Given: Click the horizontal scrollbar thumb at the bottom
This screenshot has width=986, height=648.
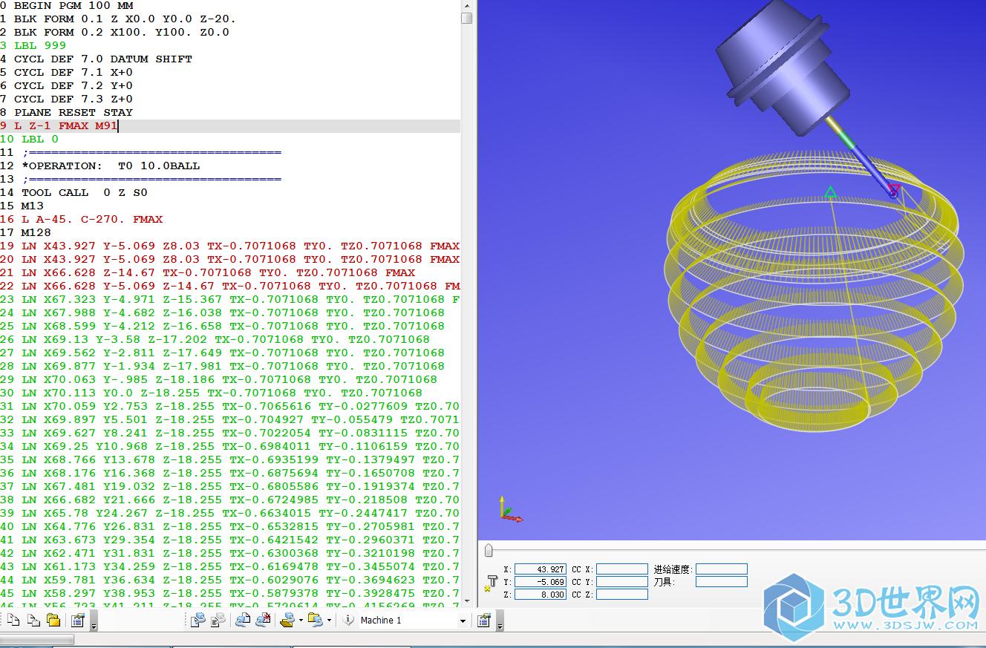Looking at the screenshot, I should click(36, 639).
